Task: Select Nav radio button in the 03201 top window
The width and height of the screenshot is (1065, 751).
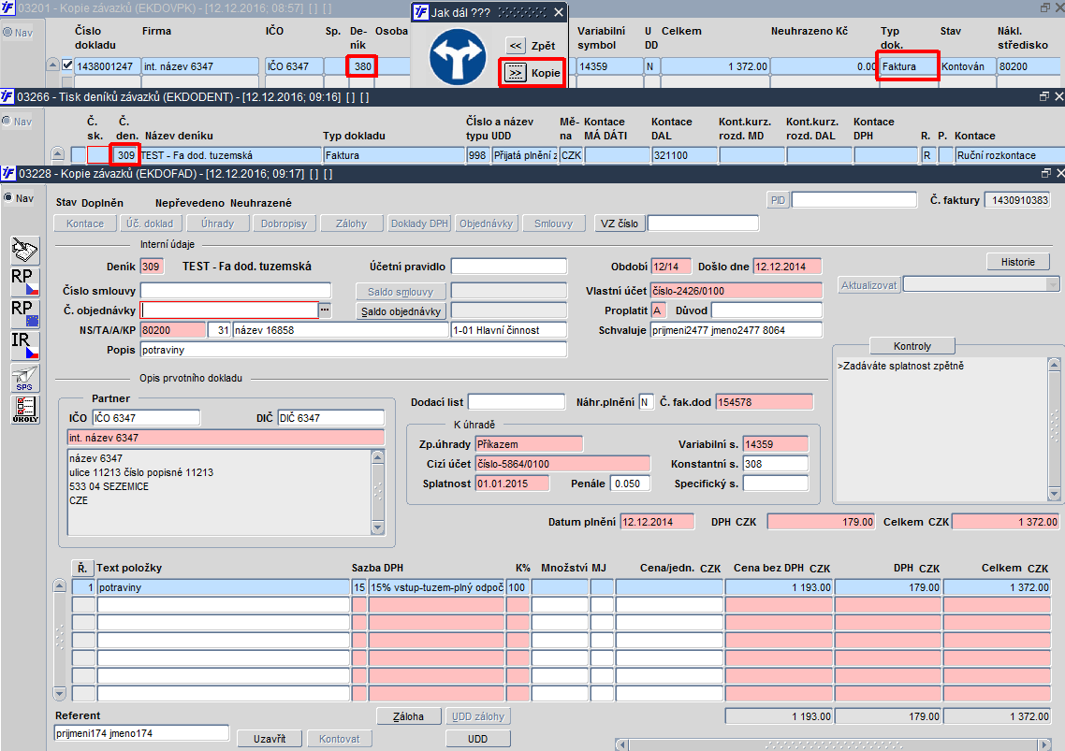Action: [x=7, y=33]
